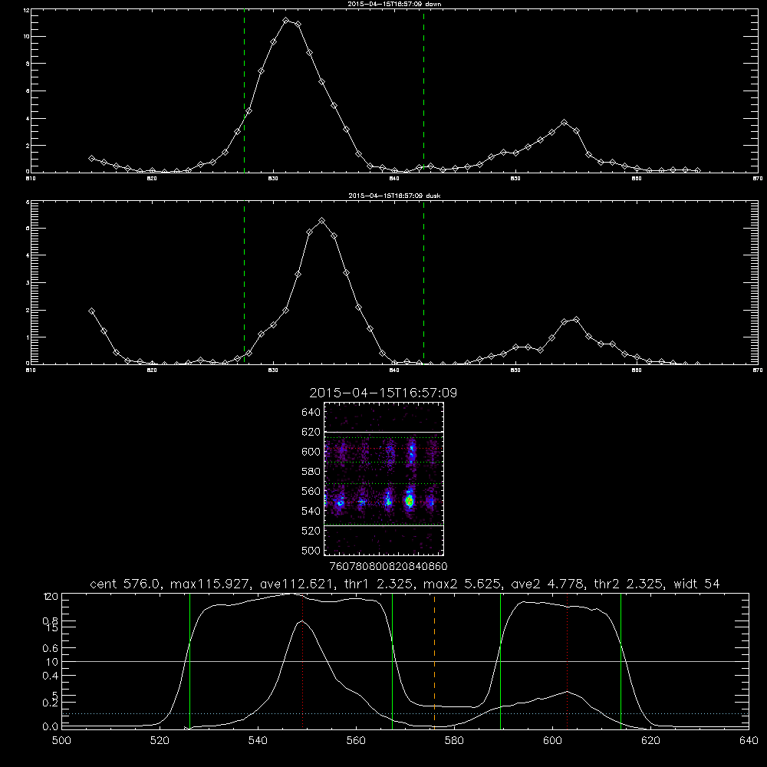Select the 2015-04-15T16:57:09 title above the spectral image
This screenshot has height=767, width=767.
(x=383, y=393)
